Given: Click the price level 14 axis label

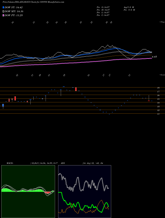Looking at the screenshot, I should [158, 103].
